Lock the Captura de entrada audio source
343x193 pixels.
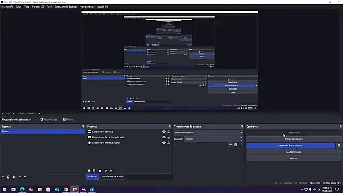[x=169, y=143]
